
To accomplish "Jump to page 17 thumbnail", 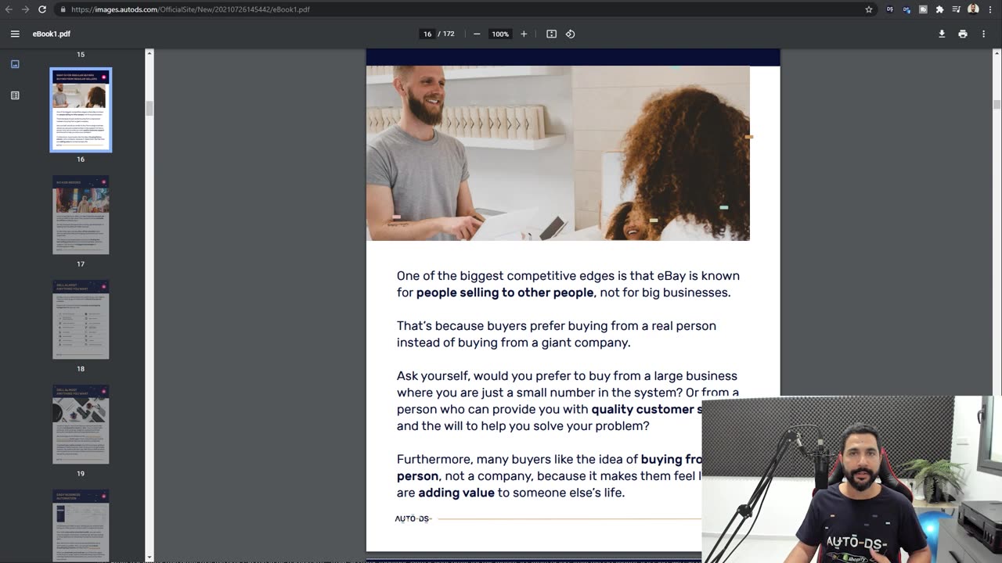I will click(81, 215).
